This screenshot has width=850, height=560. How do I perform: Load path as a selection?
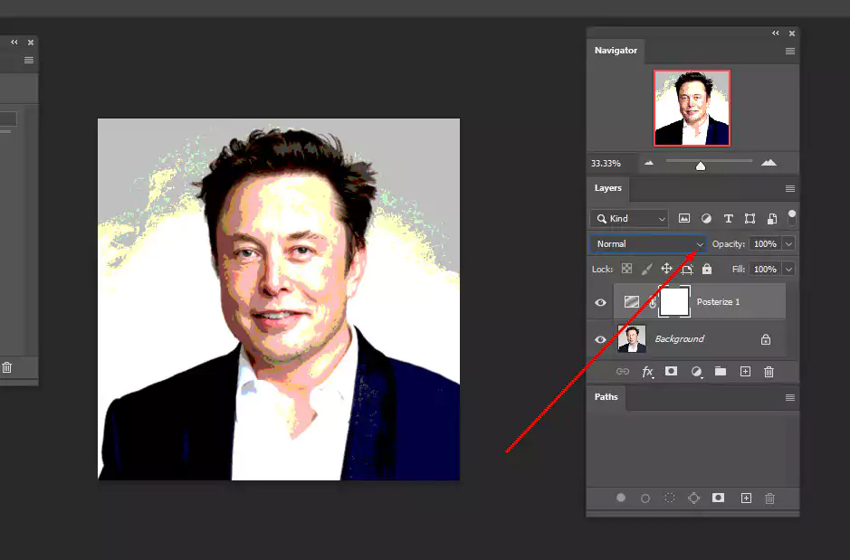tap(670, 498)
